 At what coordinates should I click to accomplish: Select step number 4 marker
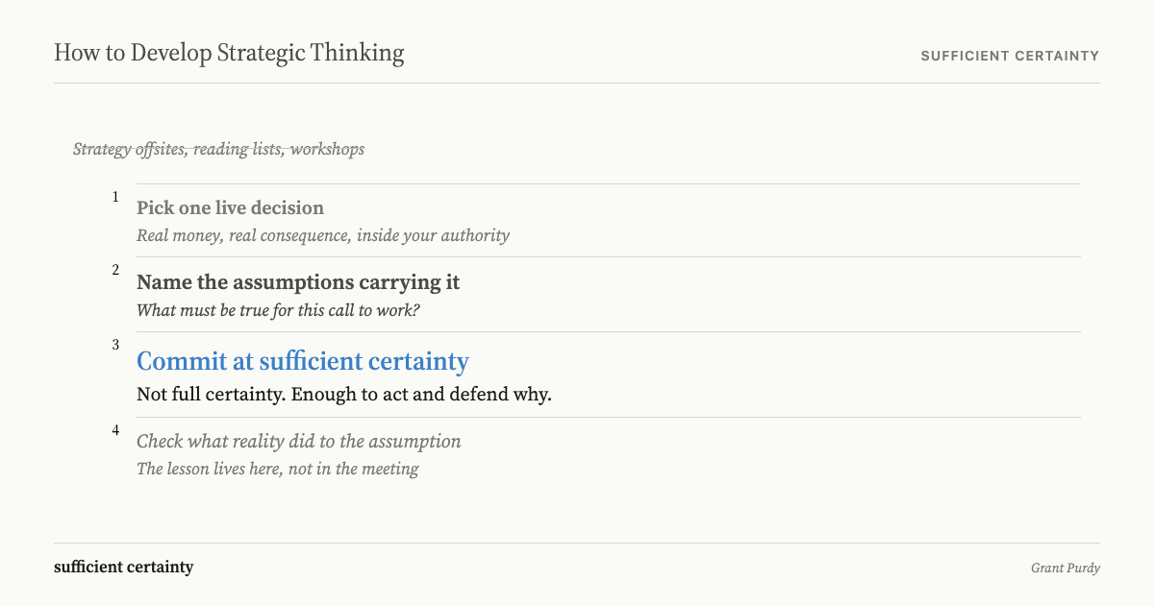coord(115,430)
